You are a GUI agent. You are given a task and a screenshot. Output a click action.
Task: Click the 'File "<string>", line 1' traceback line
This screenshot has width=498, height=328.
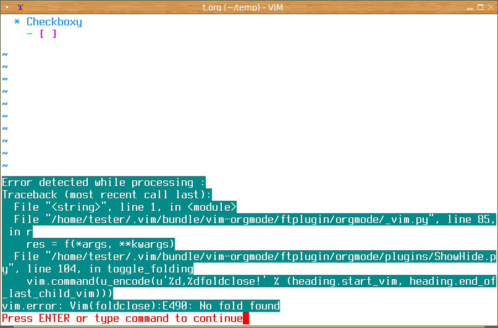click(125, 207)
